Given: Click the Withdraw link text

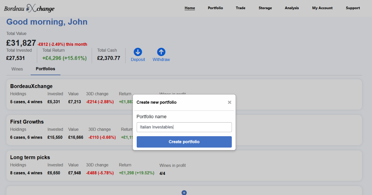Looking at the screenshot, I should pos(161,59).
